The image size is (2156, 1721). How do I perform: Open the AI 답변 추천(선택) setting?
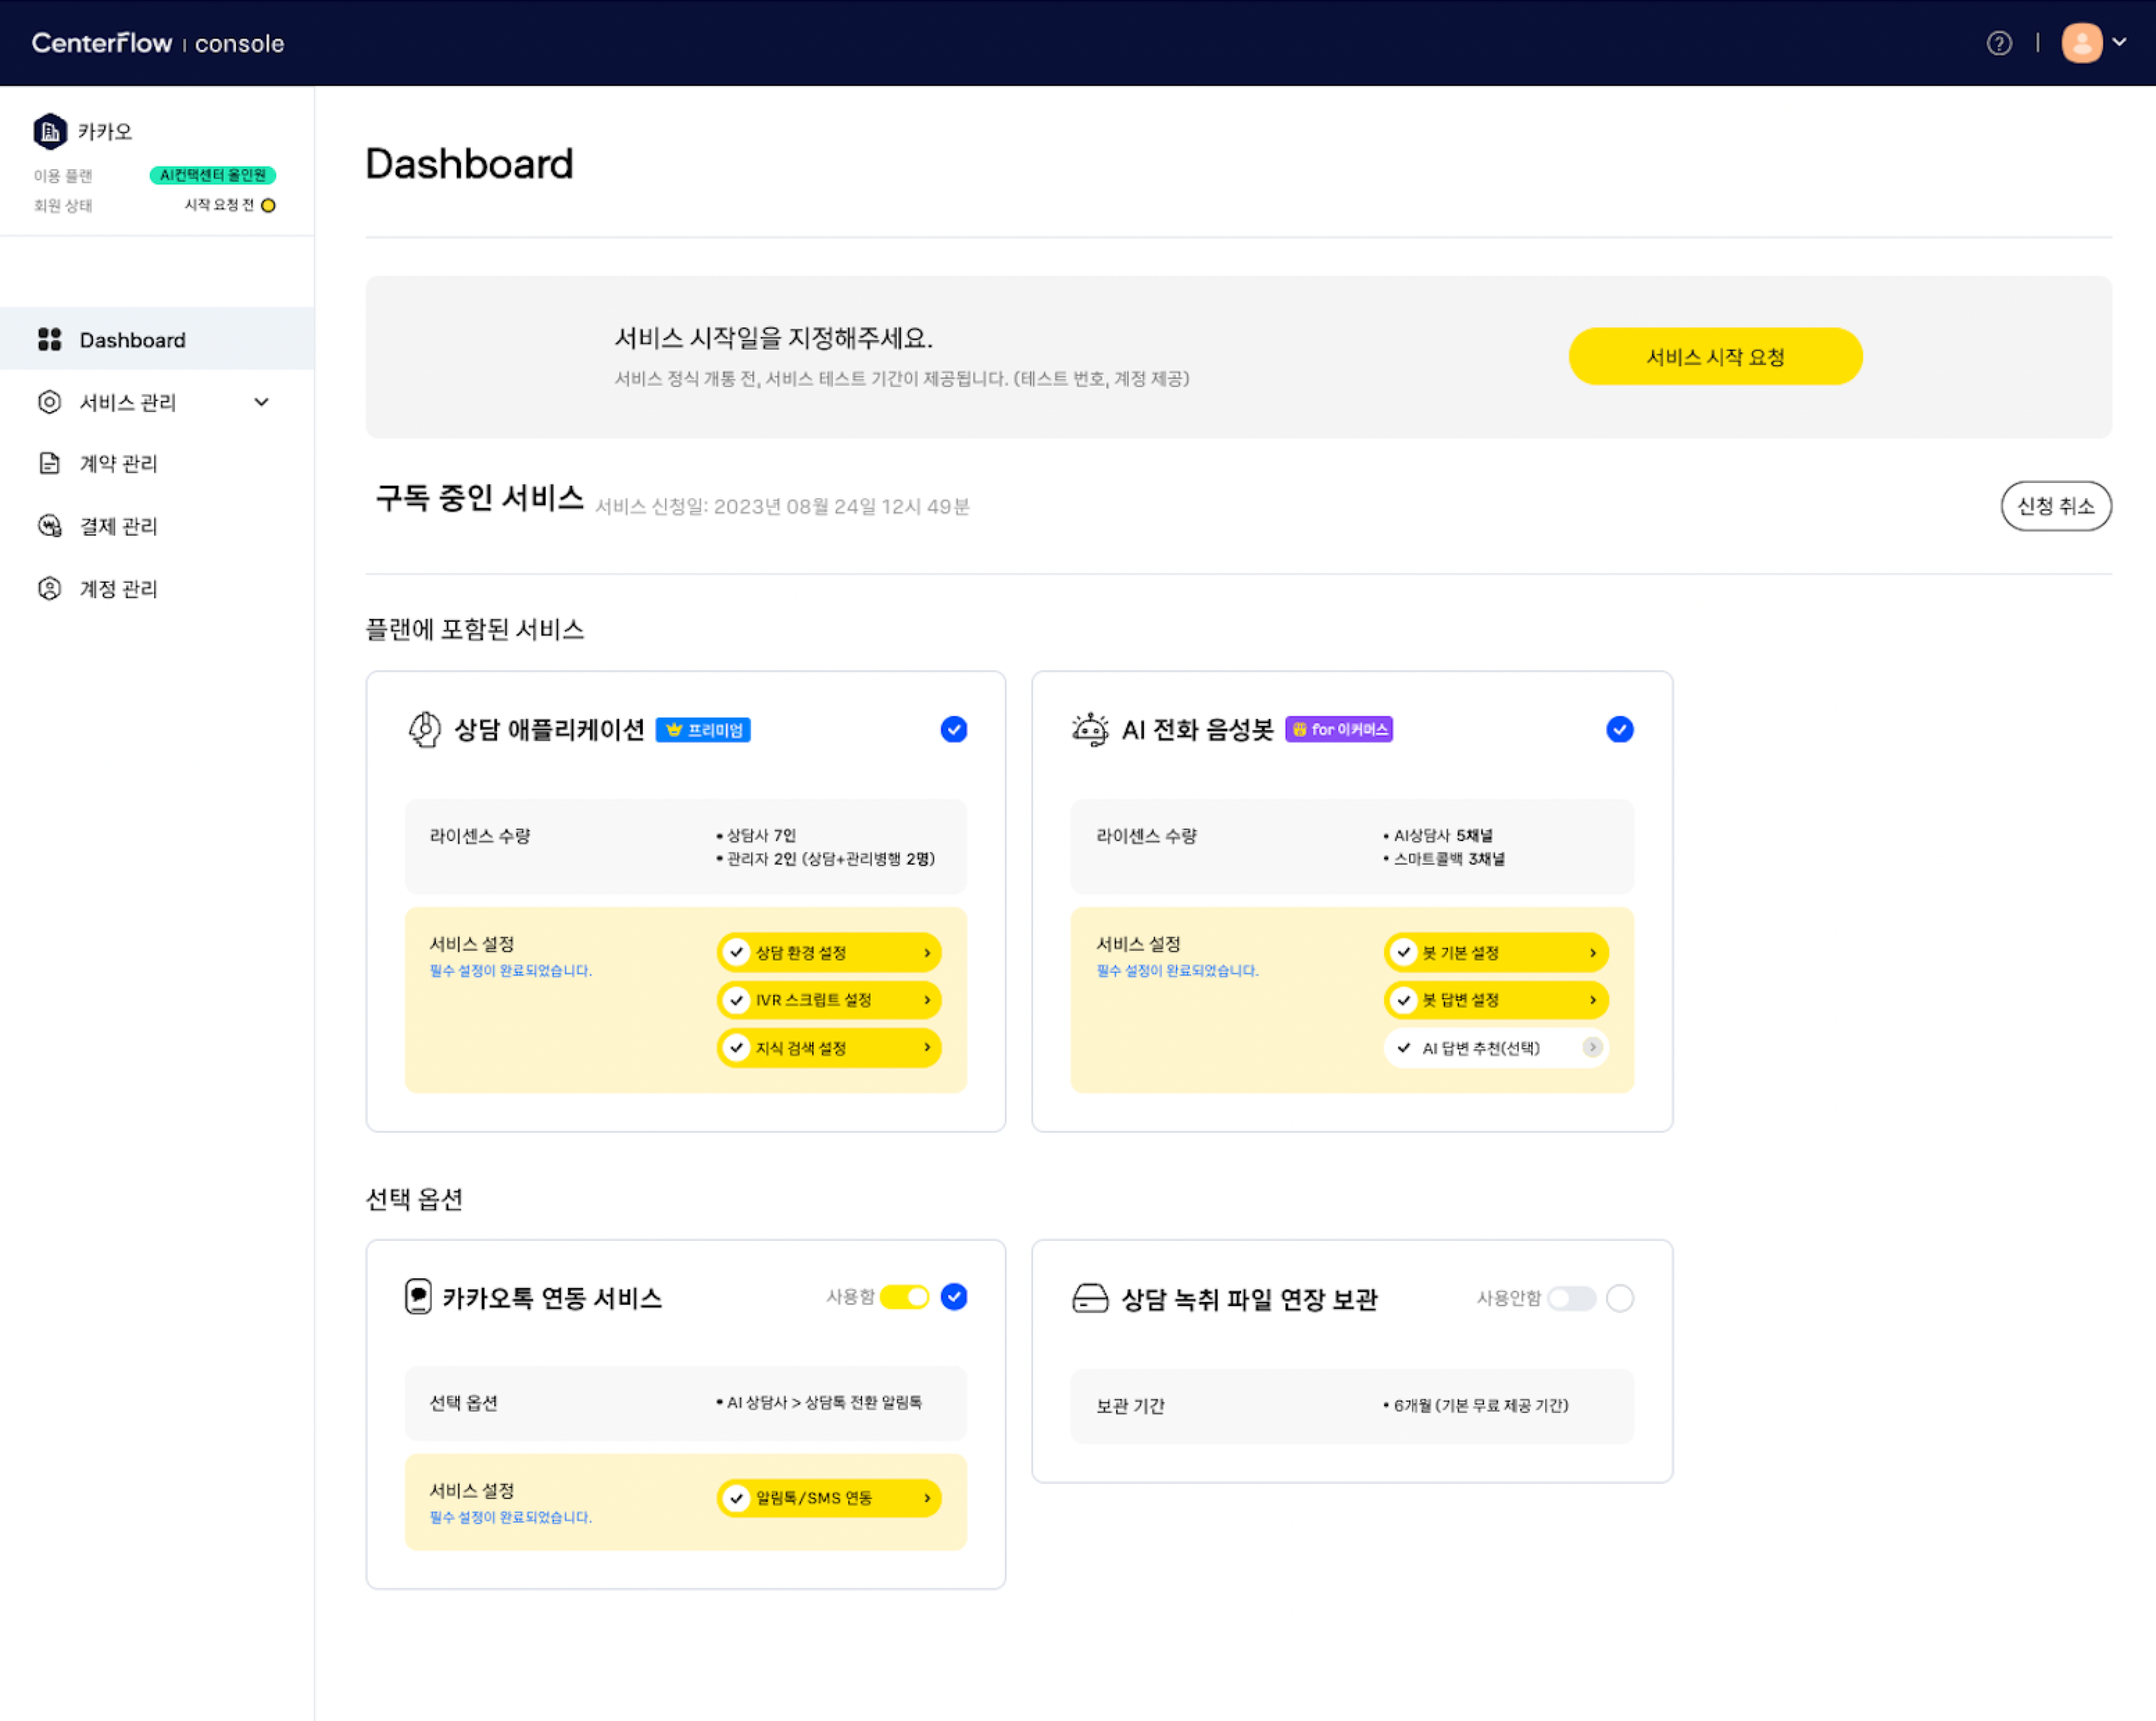coord(1496,1047)
